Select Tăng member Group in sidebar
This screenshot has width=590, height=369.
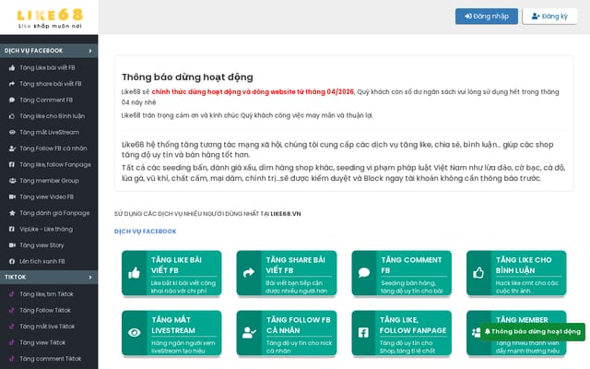coord(49,181)
